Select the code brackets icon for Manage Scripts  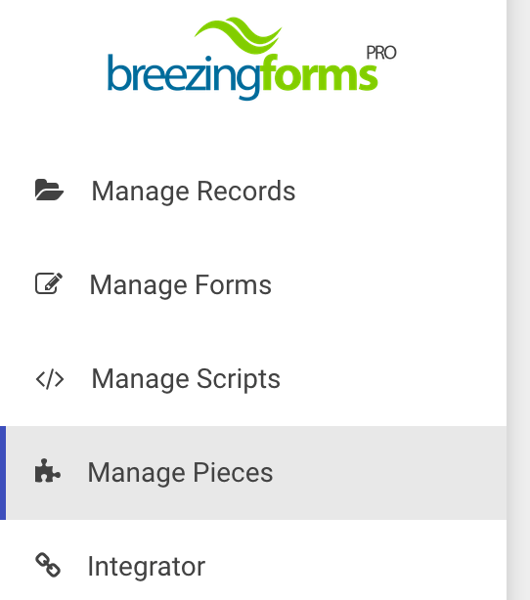(50, 379)
